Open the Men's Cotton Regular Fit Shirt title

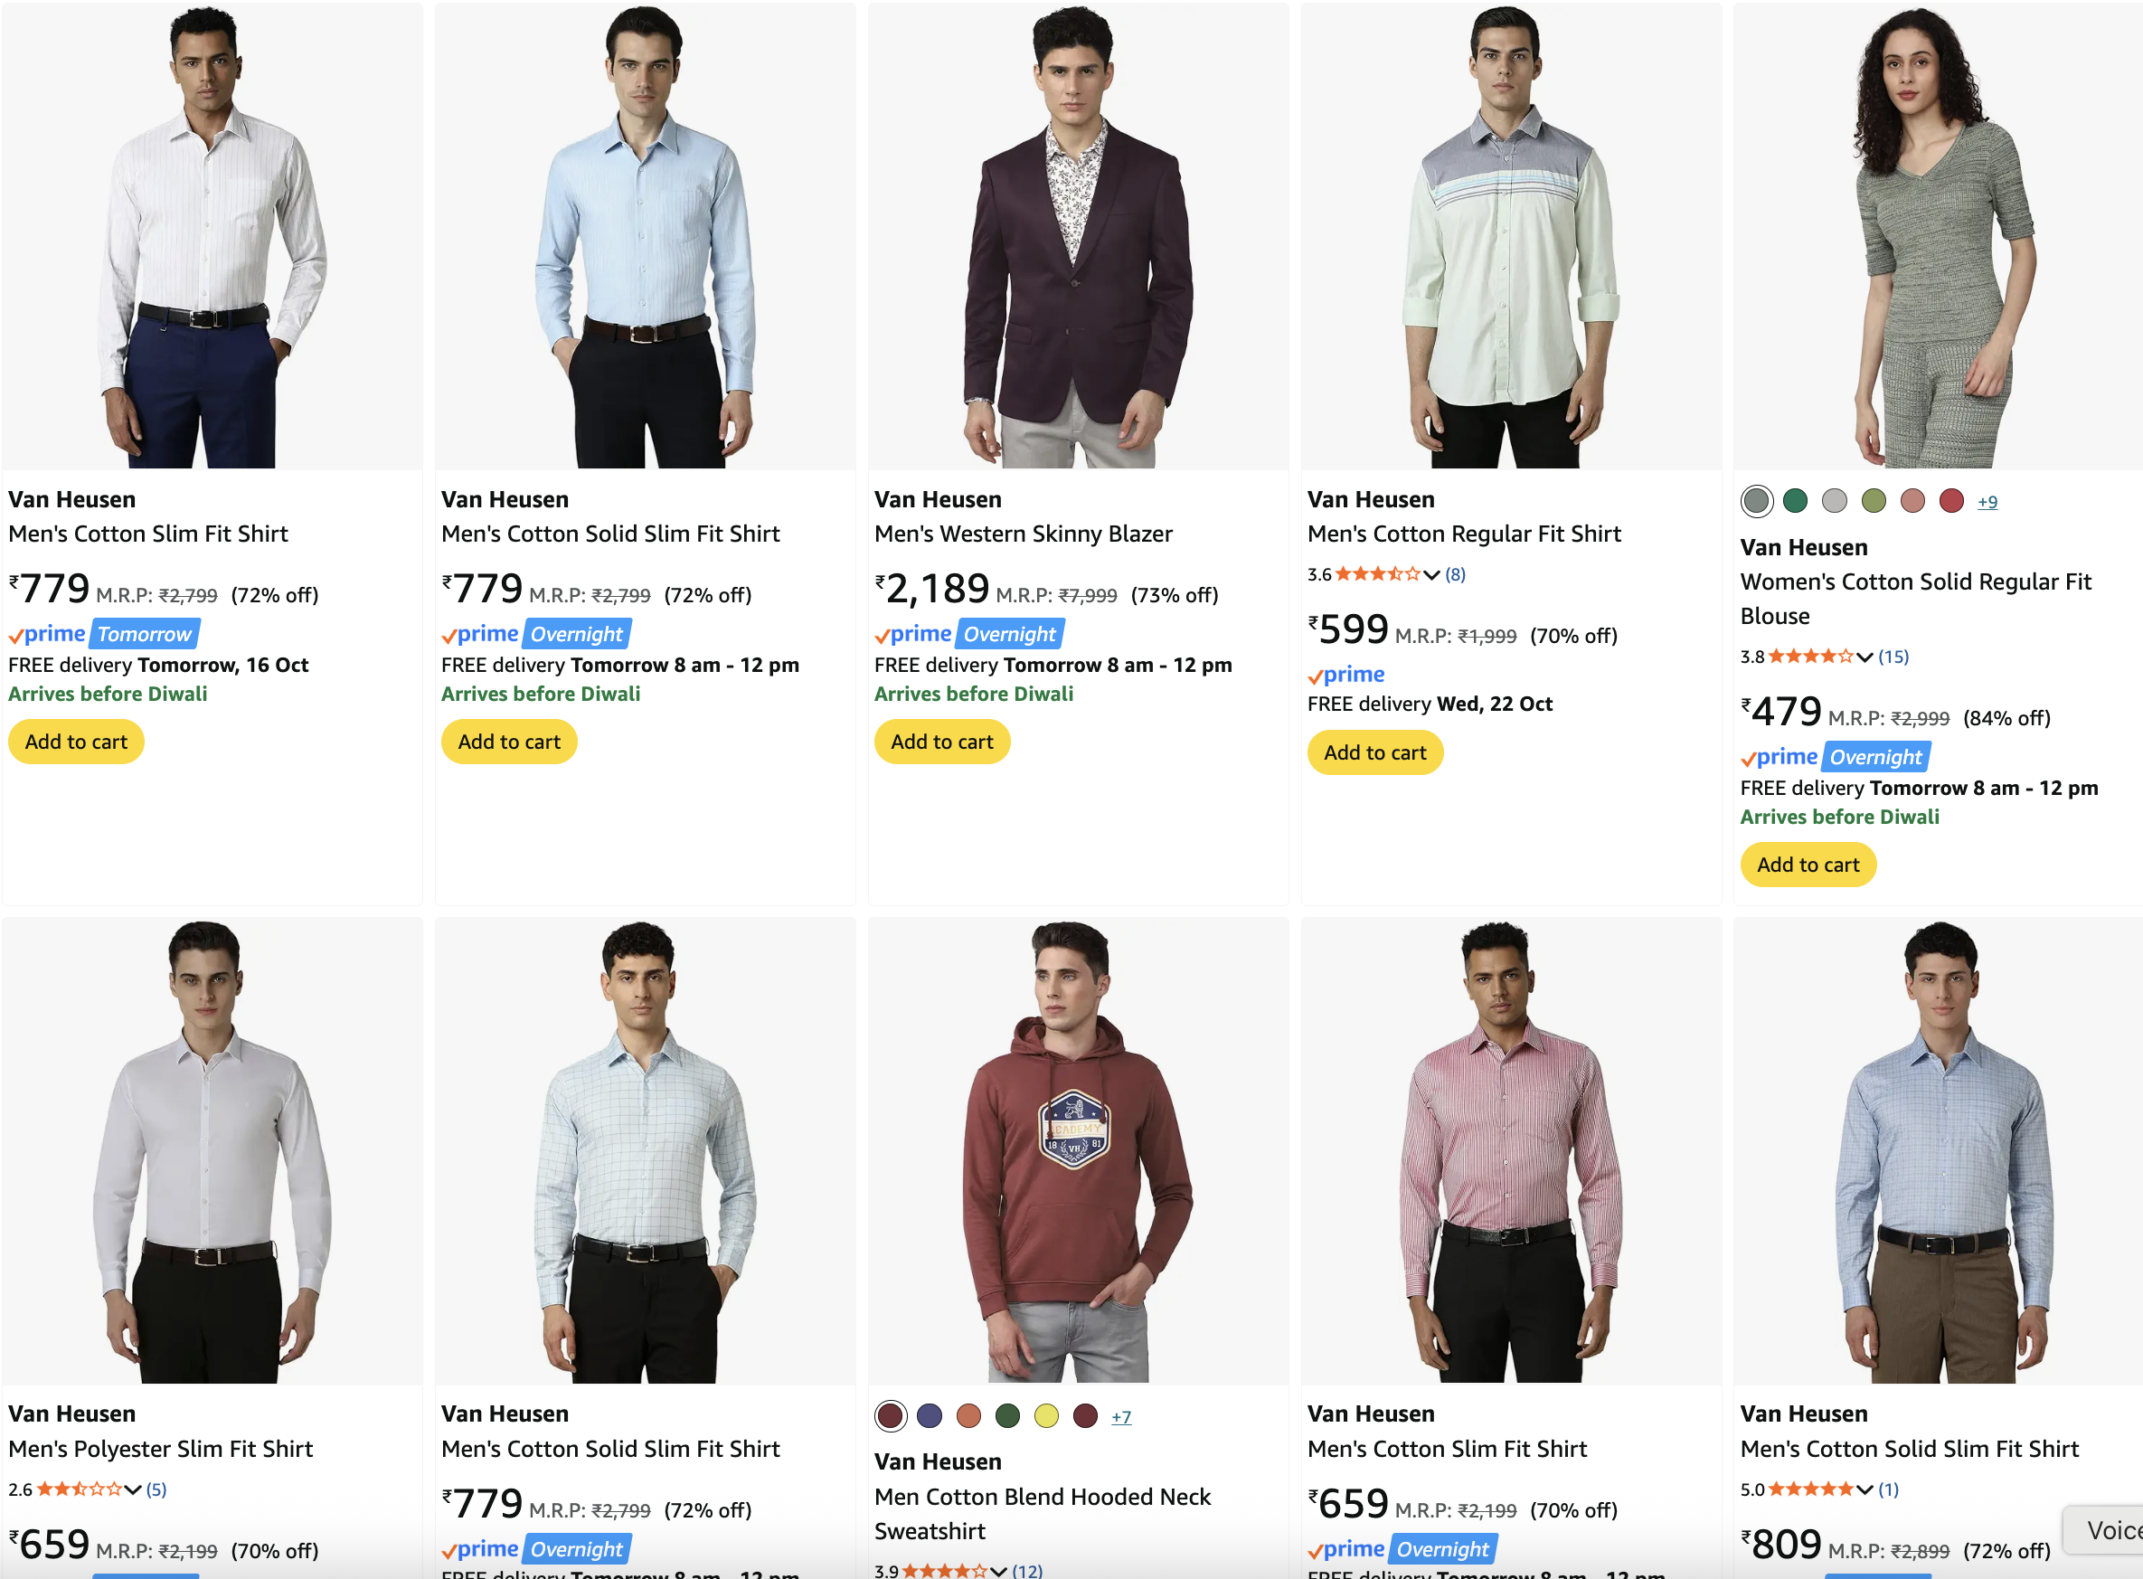(1464, 534)
